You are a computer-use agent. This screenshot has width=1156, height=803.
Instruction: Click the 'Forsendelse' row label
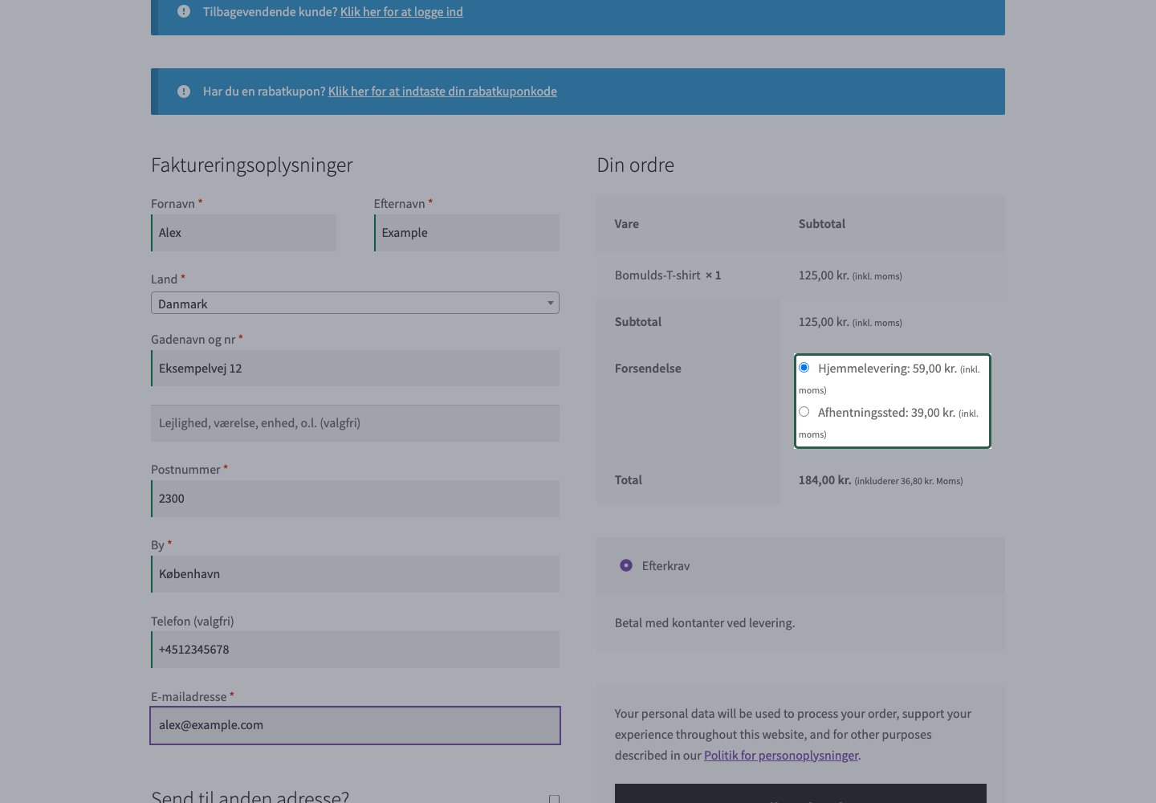pos(648,369)
